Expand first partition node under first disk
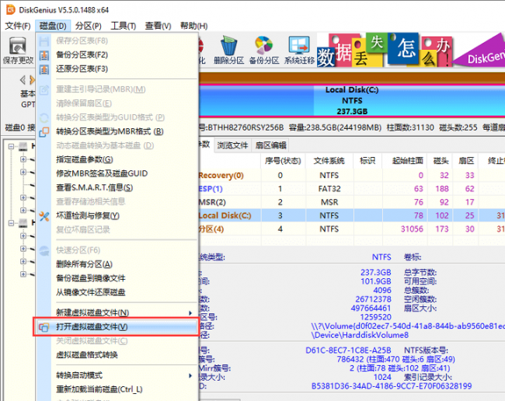The height and width of the screenshot is (401, 505). (x=23, y=159)
